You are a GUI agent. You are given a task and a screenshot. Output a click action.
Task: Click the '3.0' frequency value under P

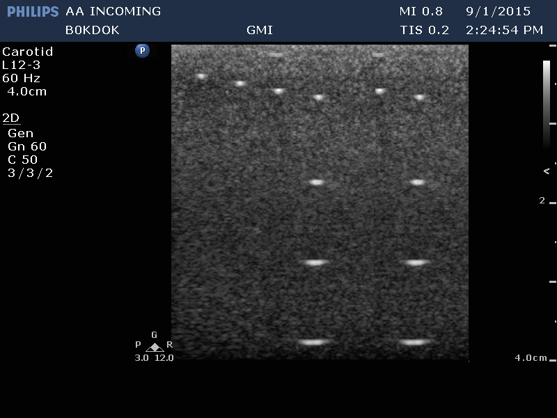tap(142, 358)
